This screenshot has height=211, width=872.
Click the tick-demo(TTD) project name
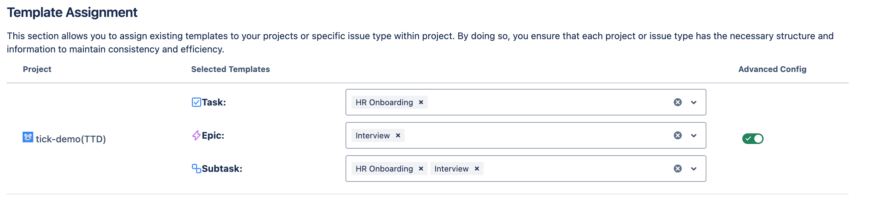pos(71,139)
